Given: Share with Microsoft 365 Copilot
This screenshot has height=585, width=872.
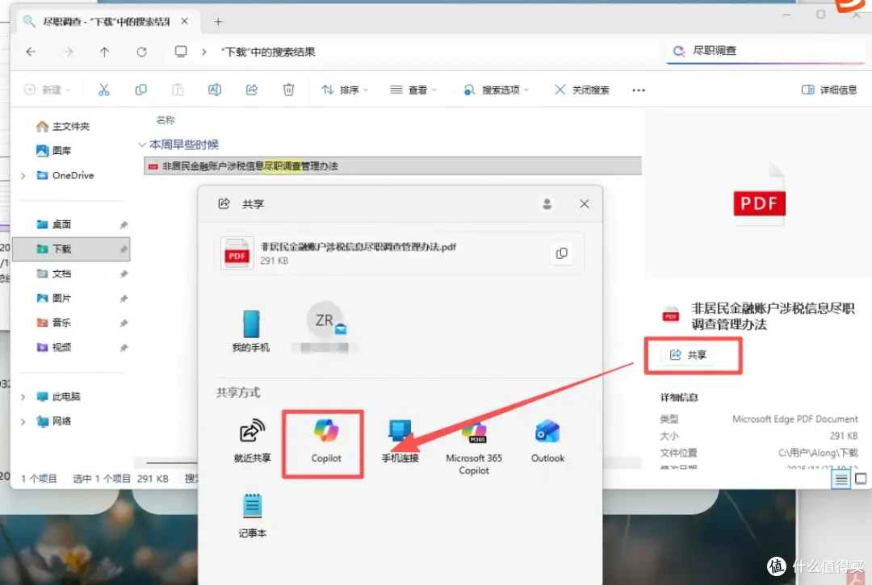Looking at the screenshot, I should pos(474,448).
